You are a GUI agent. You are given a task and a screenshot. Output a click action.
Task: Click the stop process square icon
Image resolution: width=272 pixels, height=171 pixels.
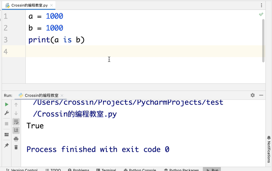tap(7, 124)
